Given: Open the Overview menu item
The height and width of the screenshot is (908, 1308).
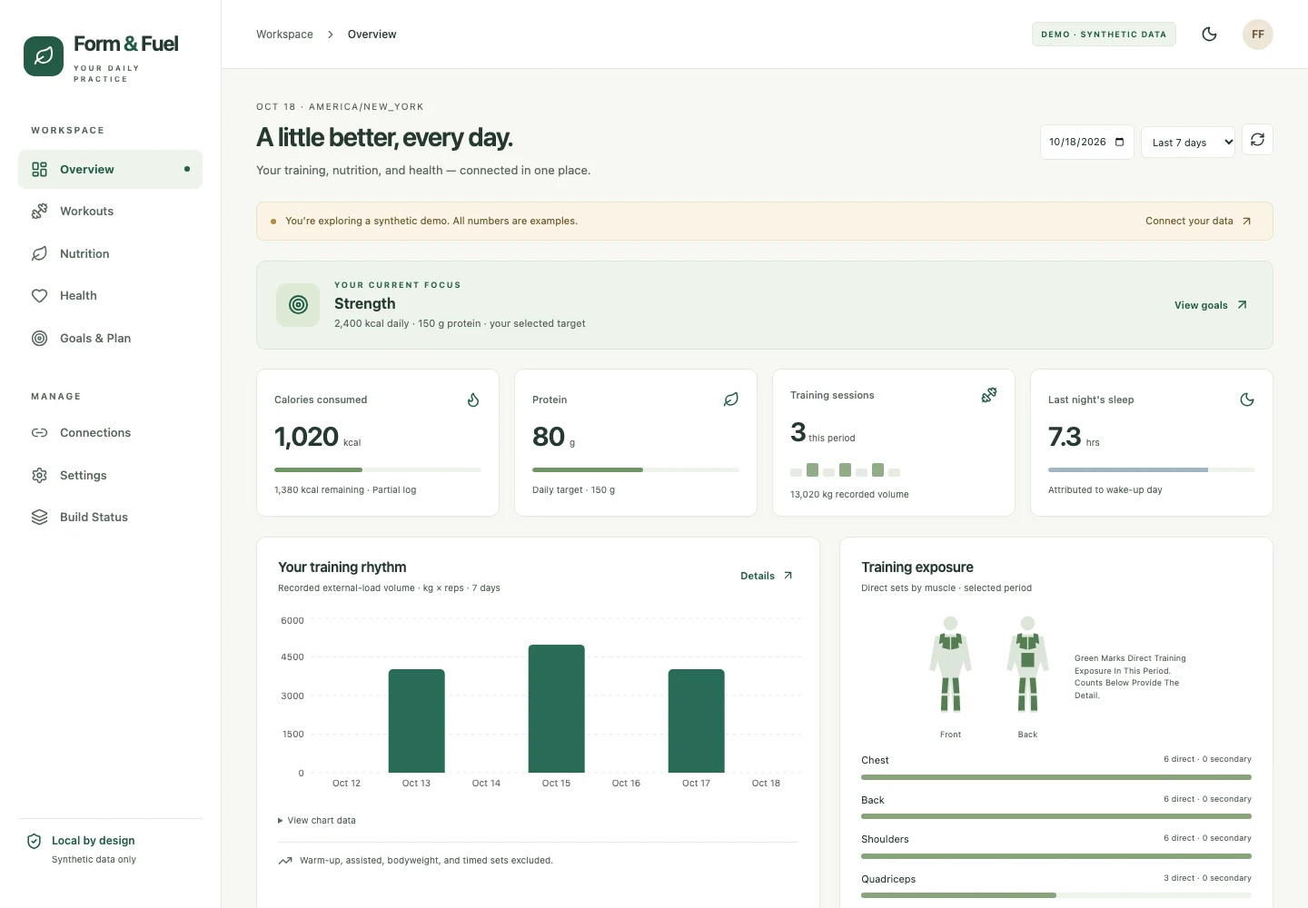Looking at the screenshot, I should pyautogui.click(x=110, y=170).
